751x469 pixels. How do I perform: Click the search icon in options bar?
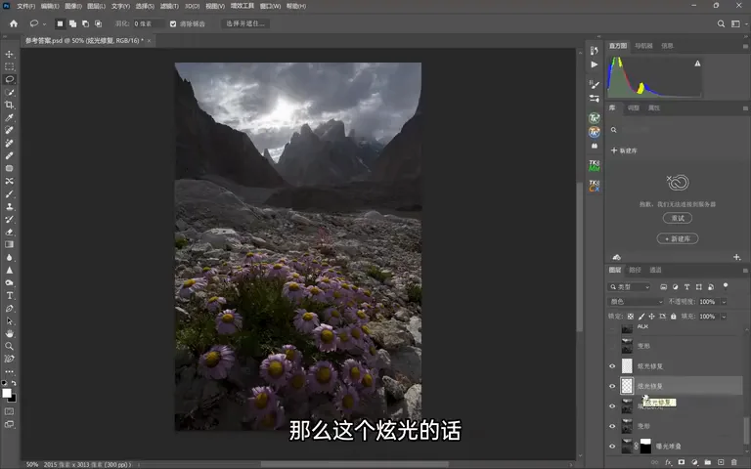(721, 23)
